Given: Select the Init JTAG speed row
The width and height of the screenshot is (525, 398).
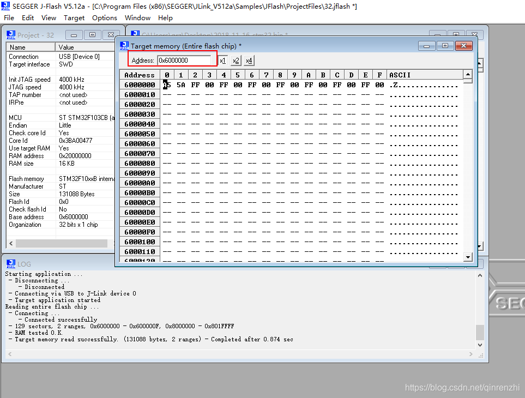Looking at the screenshot, I should pyautogui.click(x=61, y=80).
